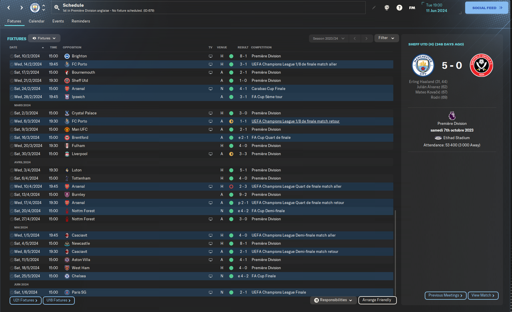Click the down chevron beside club badge
The image size is (512, 312).
[44, 10]
